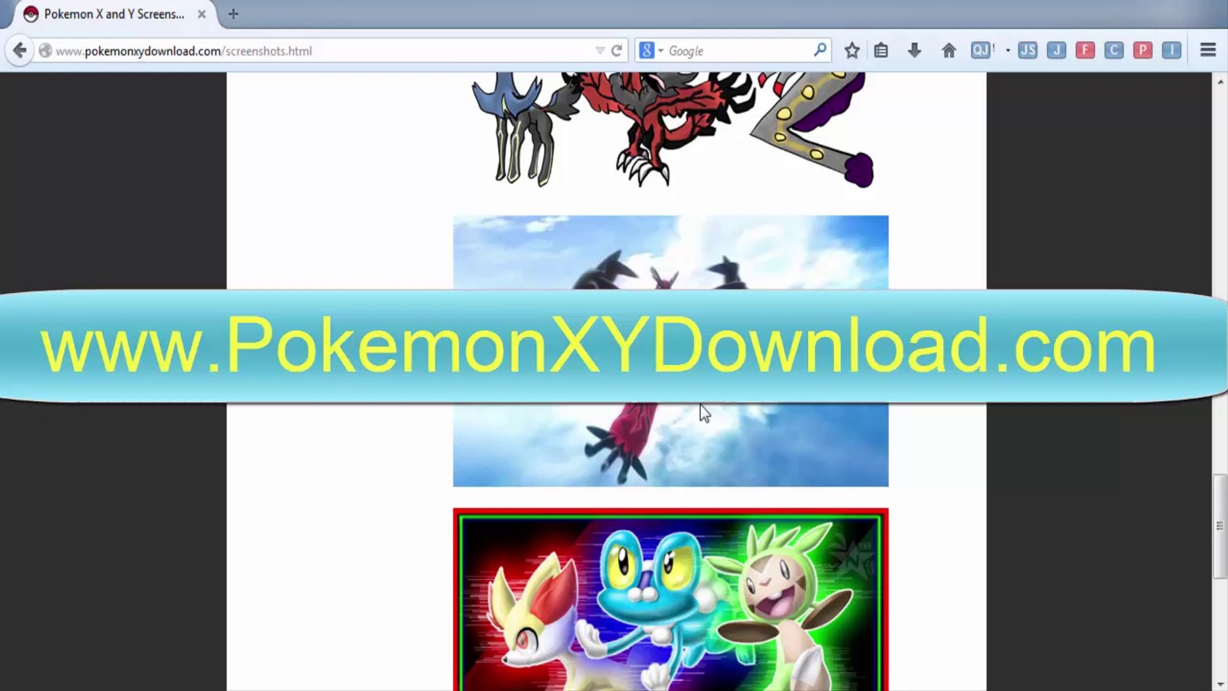Click the scrollbar up arrow
1228x691 pixels.
tap(1220, 82)
